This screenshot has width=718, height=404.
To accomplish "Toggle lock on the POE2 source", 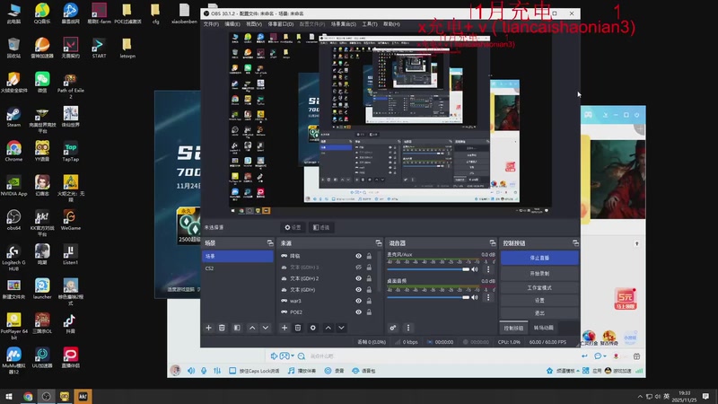I will [369, 312].
